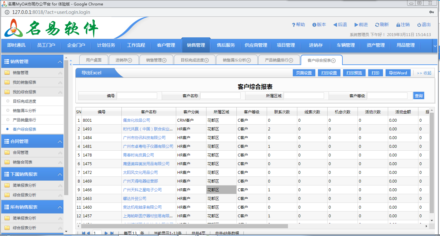
Task: Select 目标完成进度 in the sidebar
Action: 24,101
